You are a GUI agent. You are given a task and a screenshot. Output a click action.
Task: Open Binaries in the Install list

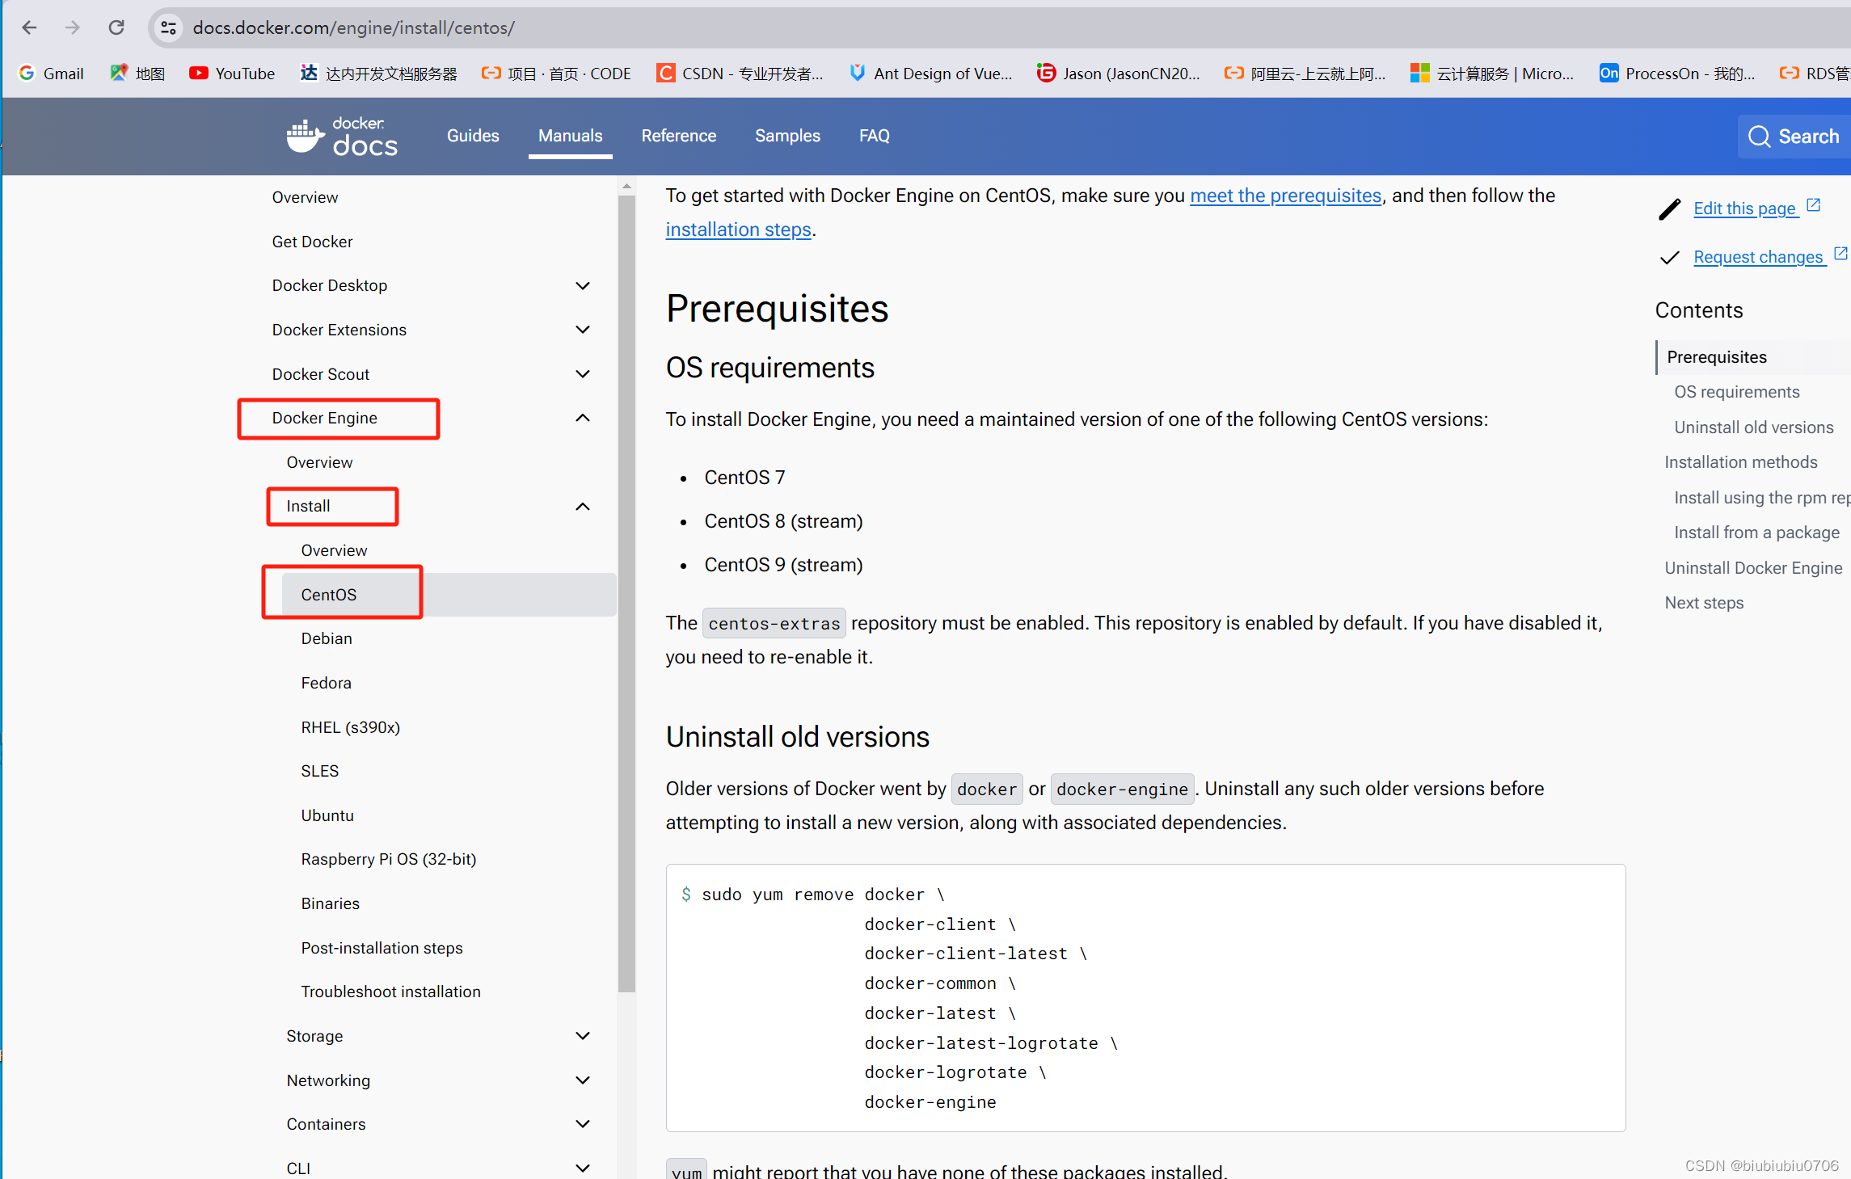point(330,903)
